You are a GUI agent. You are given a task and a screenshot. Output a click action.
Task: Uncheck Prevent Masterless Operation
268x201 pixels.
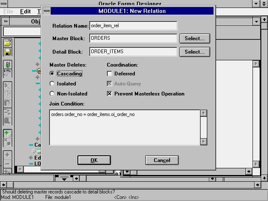coord(110,94)
